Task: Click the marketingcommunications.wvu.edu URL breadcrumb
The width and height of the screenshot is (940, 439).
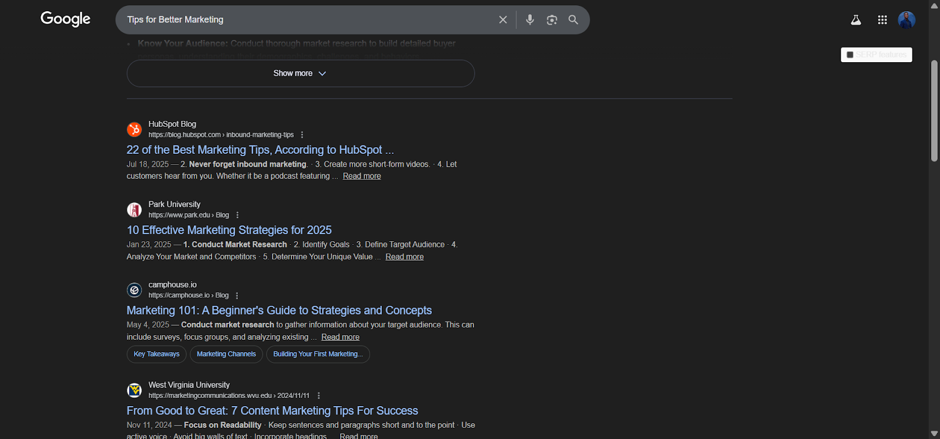Action: click(x=229, y=396)
